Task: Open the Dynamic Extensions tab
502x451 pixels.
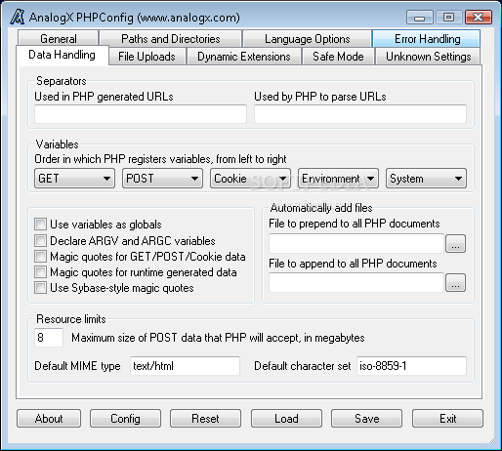Action: pos(244,57)
